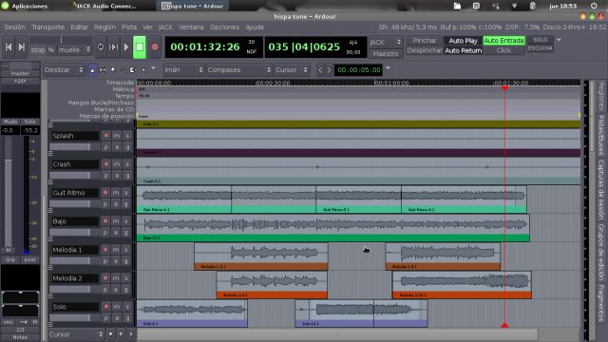Screen dimensions: 608x342
Task: Click the Bajo track name field
Action: tap(75, 221)
